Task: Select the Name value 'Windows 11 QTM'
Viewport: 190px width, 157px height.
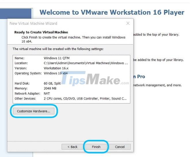Action: pos(57,58)
